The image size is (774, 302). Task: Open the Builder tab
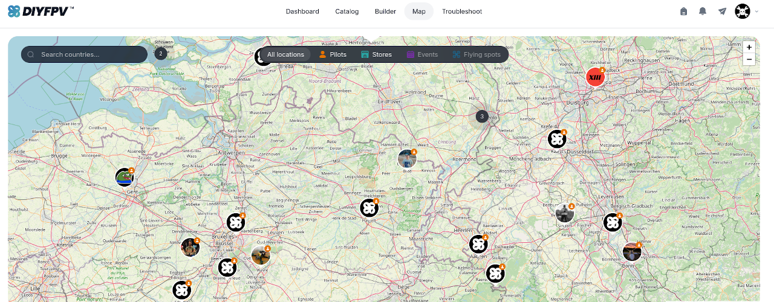pos(385,11)
